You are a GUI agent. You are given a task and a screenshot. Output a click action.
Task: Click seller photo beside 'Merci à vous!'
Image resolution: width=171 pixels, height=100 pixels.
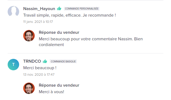coord(29,88)
